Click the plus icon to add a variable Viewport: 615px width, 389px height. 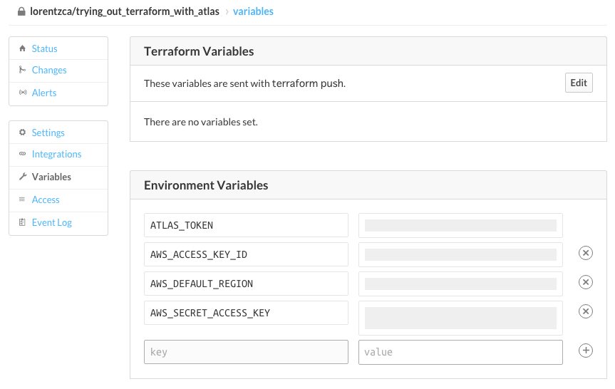(x=585, y=351)
